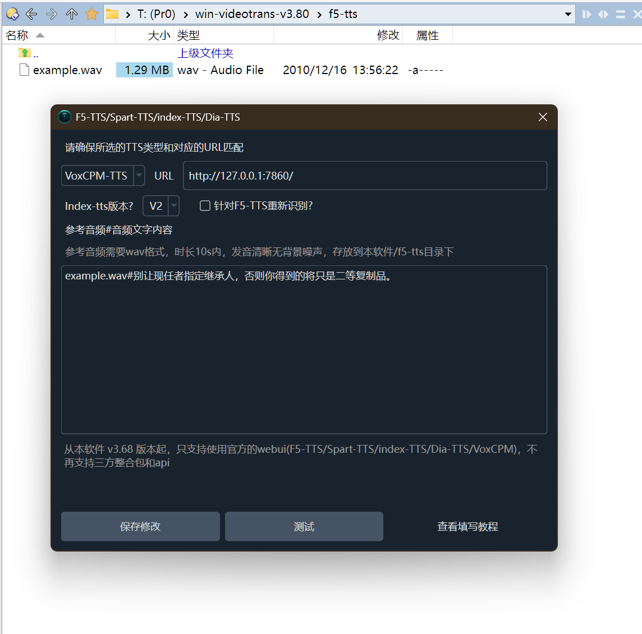The image size is (642, 634).
Task: Enable the 针对F5-TTS重新识别 checkbox
Action: click(x=205, y=205)
